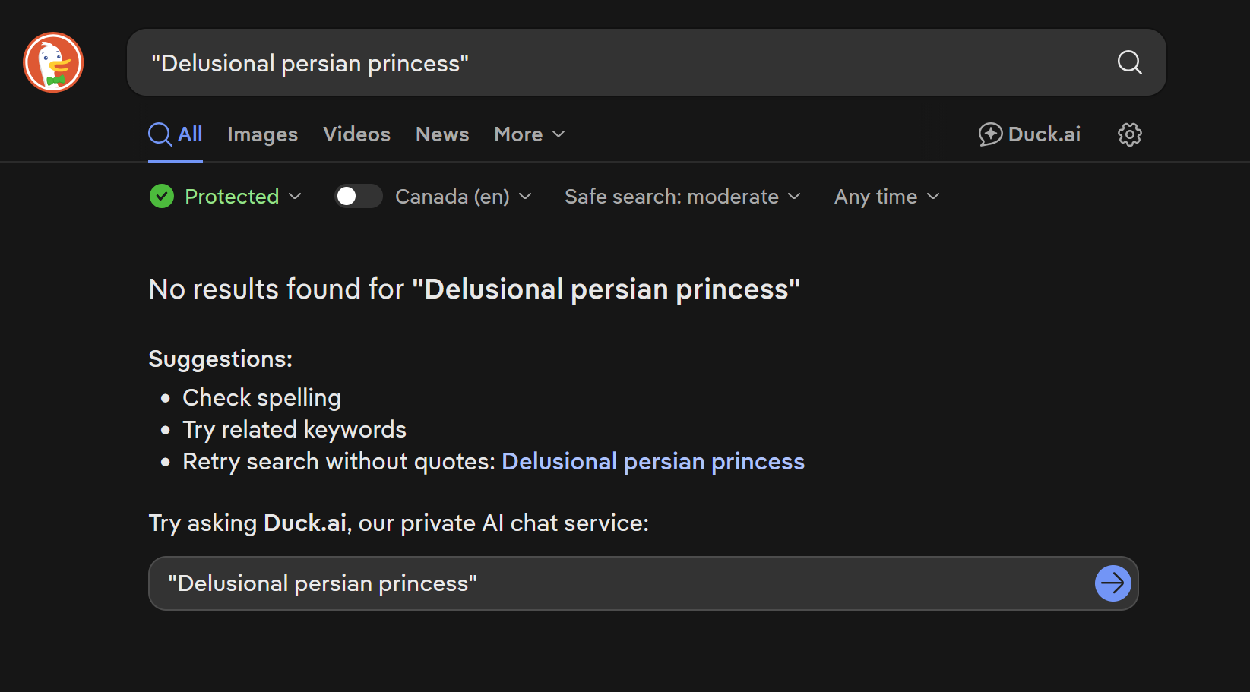This screenshot has height=692, width=1250.
Task: Switch to the Videos tab
Action: coord(356,134)
